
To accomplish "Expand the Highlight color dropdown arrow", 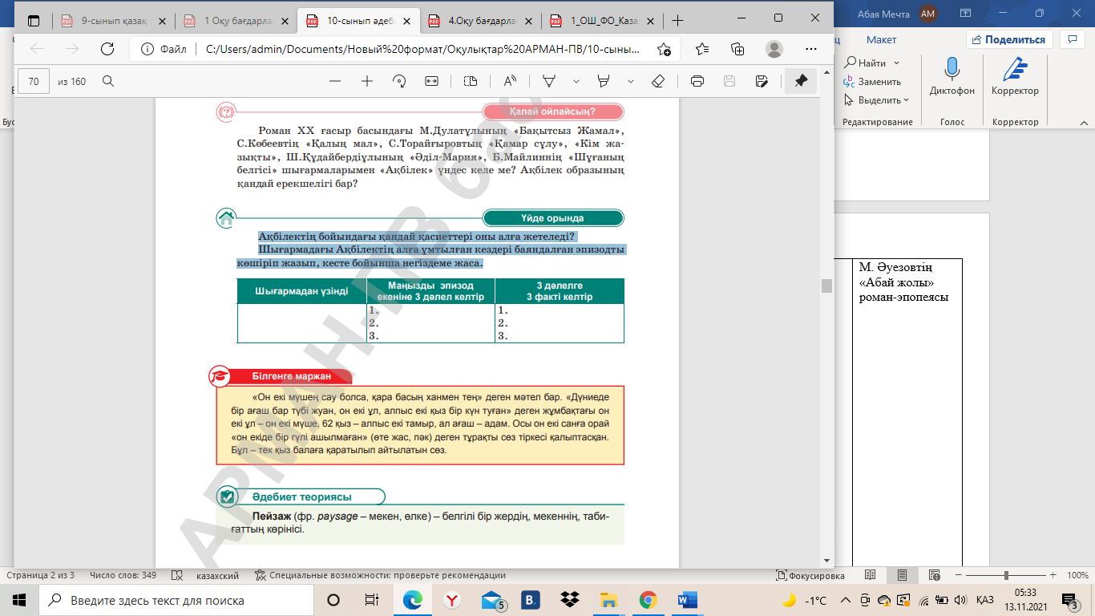I will 631,81.
